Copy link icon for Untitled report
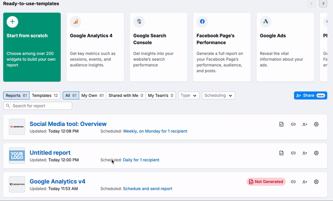The height and width of the screenshot is (201, 333). click(293, 153)
